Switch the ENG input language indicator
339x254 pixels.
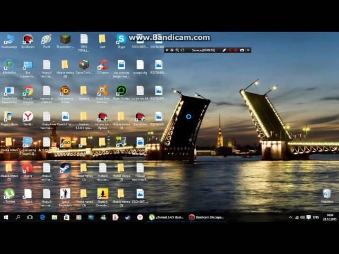pos(316,217)
